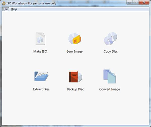The height and width of the screenshot is (127, 151).
Task: Click the ISO Workshop title bar app icon
Action: (x=4, y=4)
